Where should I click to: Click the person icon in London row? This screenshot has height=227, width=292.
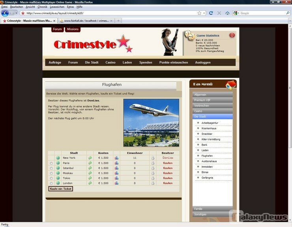pyautogui.click(x=153, y=183)
